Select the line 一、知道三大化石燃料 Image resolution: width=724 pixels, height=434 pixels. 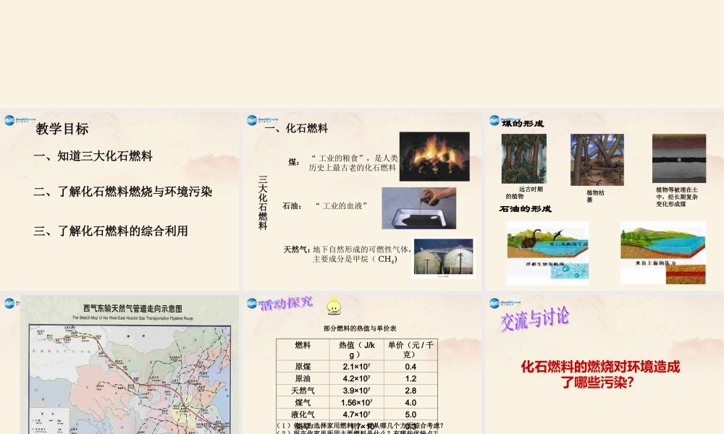[x=93, y=156]
